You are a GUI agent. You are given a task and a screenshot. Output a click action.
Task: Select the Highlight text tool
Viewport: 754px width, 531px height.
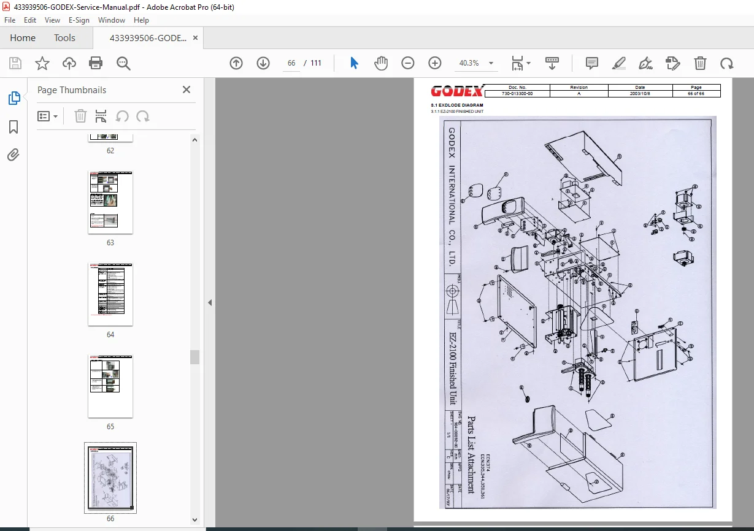(619, 63)
